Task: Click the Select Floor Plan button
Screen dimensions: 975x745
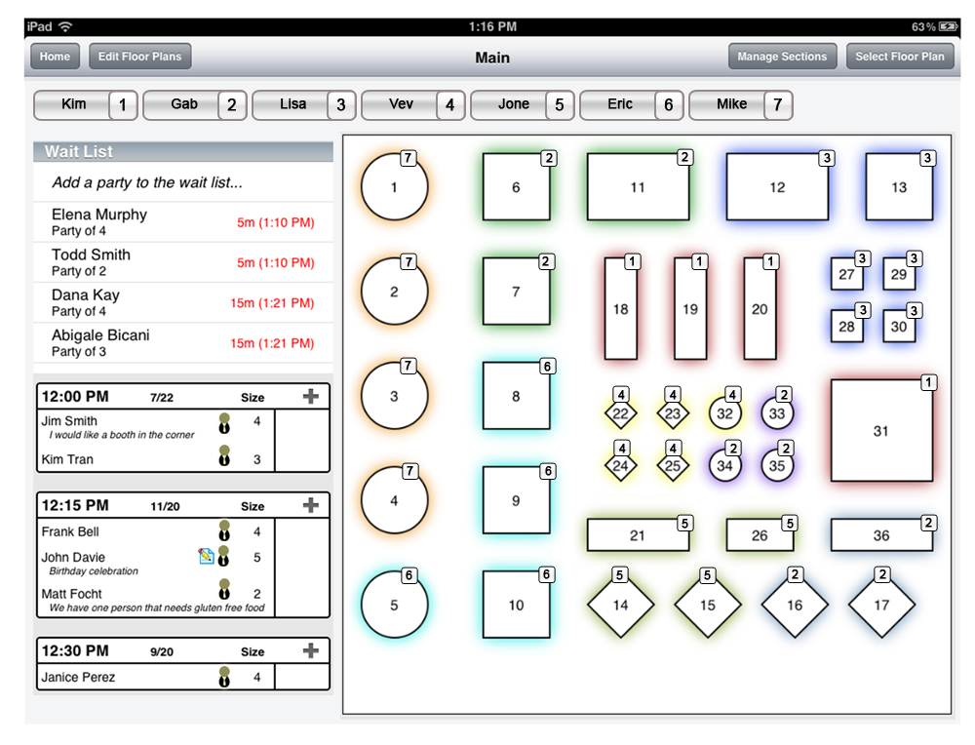Action: click(900, 56)
